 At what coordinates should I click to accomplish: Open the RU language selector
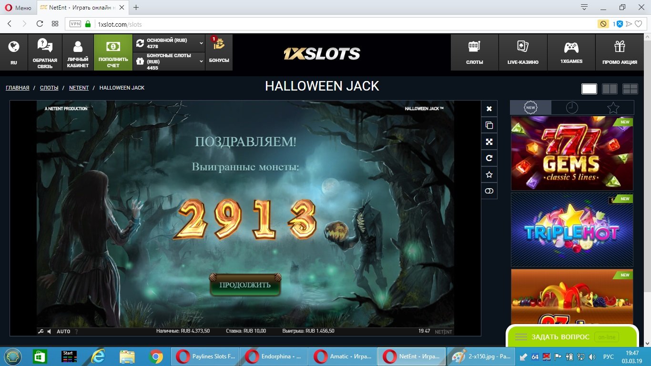14,52
